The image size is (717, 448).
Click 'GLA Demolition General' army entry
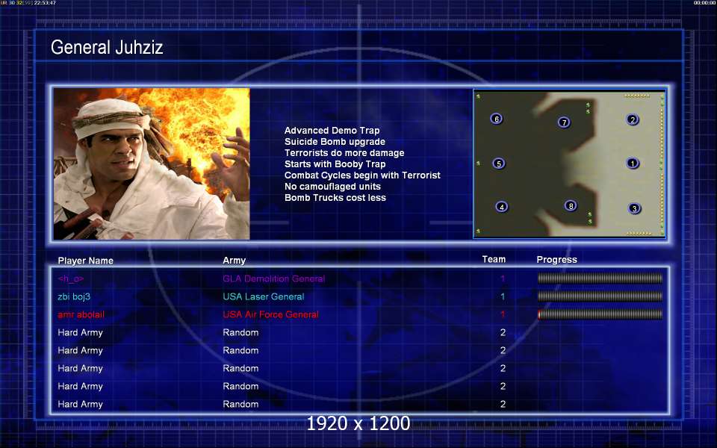[x=274, y=279]
